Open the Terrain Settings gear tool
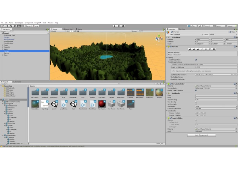238x169 pixels. click(214, 49)
